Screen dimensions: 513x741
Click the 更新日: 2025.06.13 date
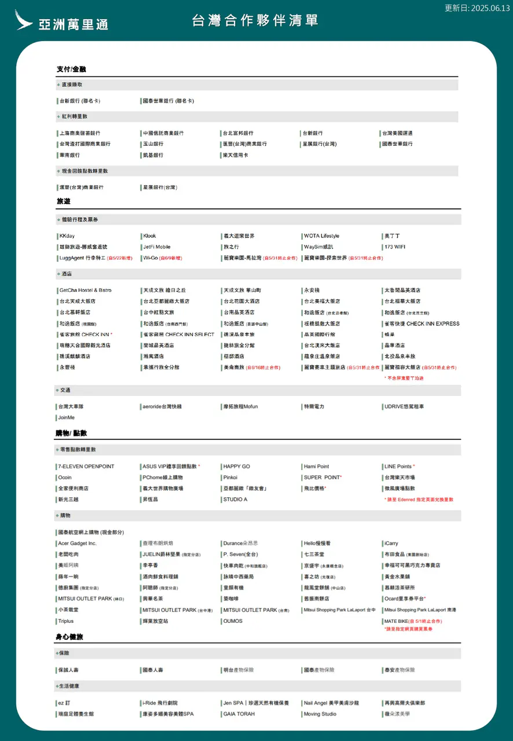477,8
